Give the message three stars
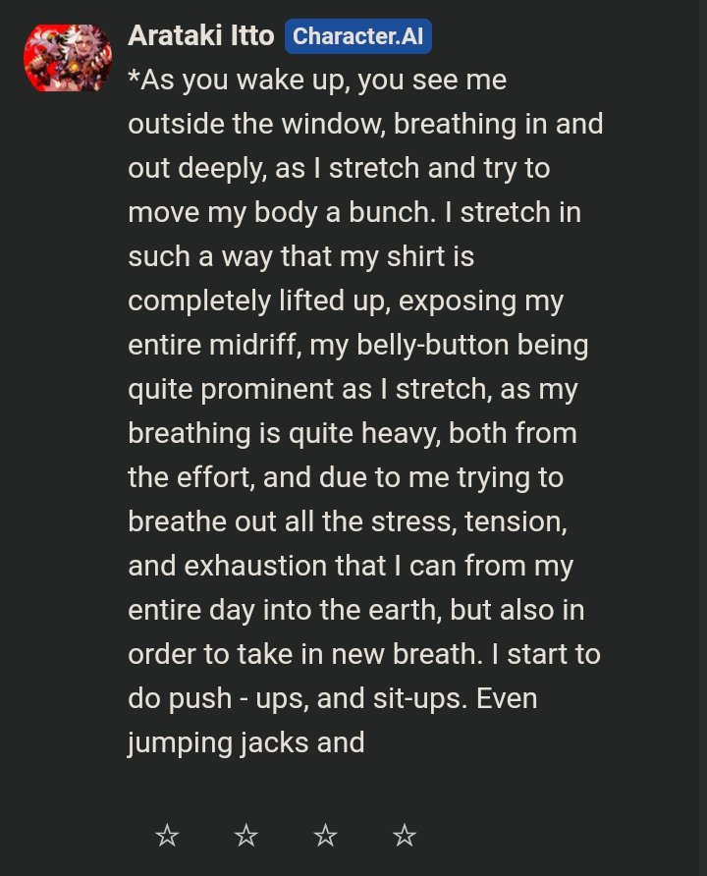The width and height of the screenshot is (707, 876). pos(325,836)
